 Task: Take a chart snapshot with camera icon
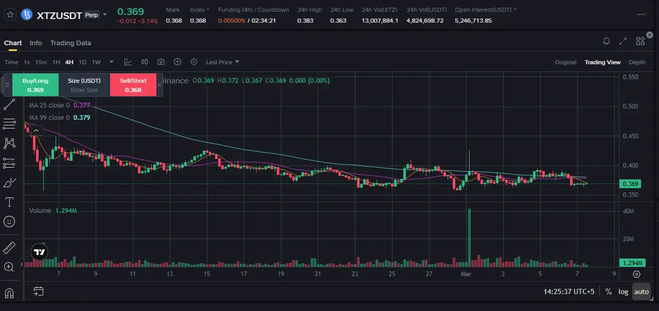point(161,62)
